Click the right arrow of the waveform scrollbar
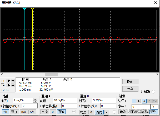Image resolution: width=160 pixels, height=116 pixels. tap(157, 74)
